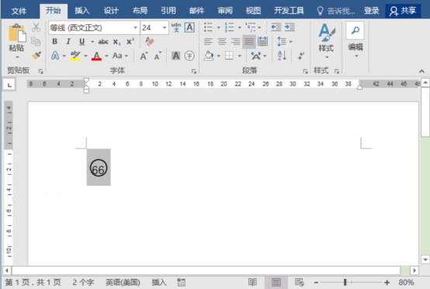Image resolution: width=430 pixels, height=289 pixels.
Task: Toggle Justify alignment
Action: (x=249, y=42)
